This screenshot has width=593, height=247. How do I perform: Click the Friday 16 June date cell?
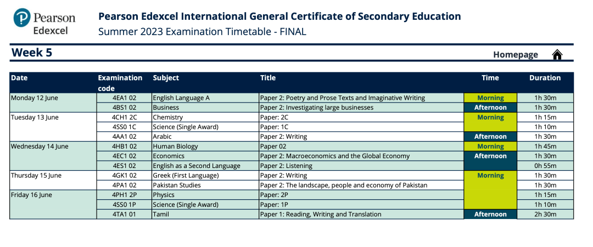(x=53, y=205)
